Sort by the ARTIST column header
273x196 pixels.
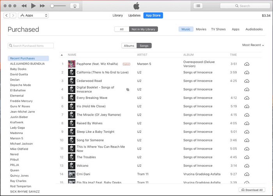(x=142, y=55)
